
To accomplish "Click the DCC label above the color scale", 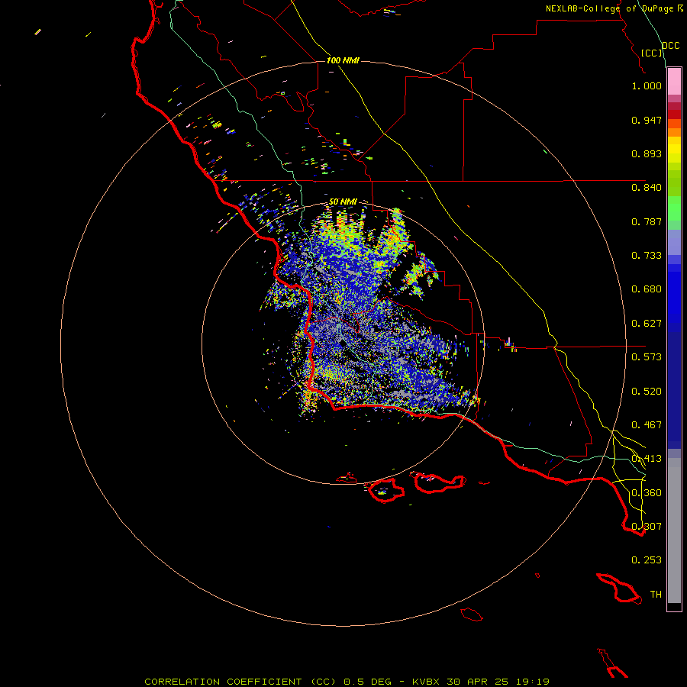I will (670, 46).
